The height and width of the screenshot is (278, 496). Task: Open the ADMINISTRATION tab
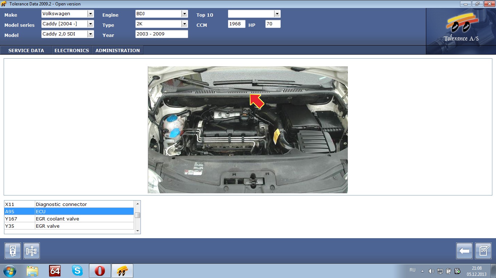pyautogui.click(x=118, y=50)
